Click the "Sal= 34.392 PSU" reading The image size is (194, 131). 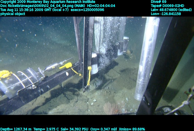click(74, 129)
